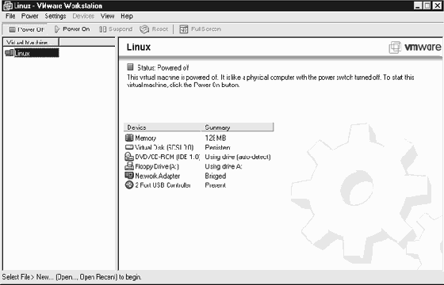
Task: Click the Linux machine icon in sidebar
Action: 9,52
